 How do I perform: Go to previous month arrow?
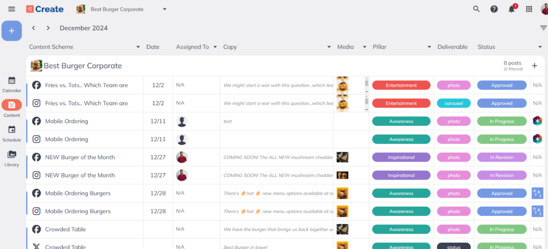pos(34,28)
